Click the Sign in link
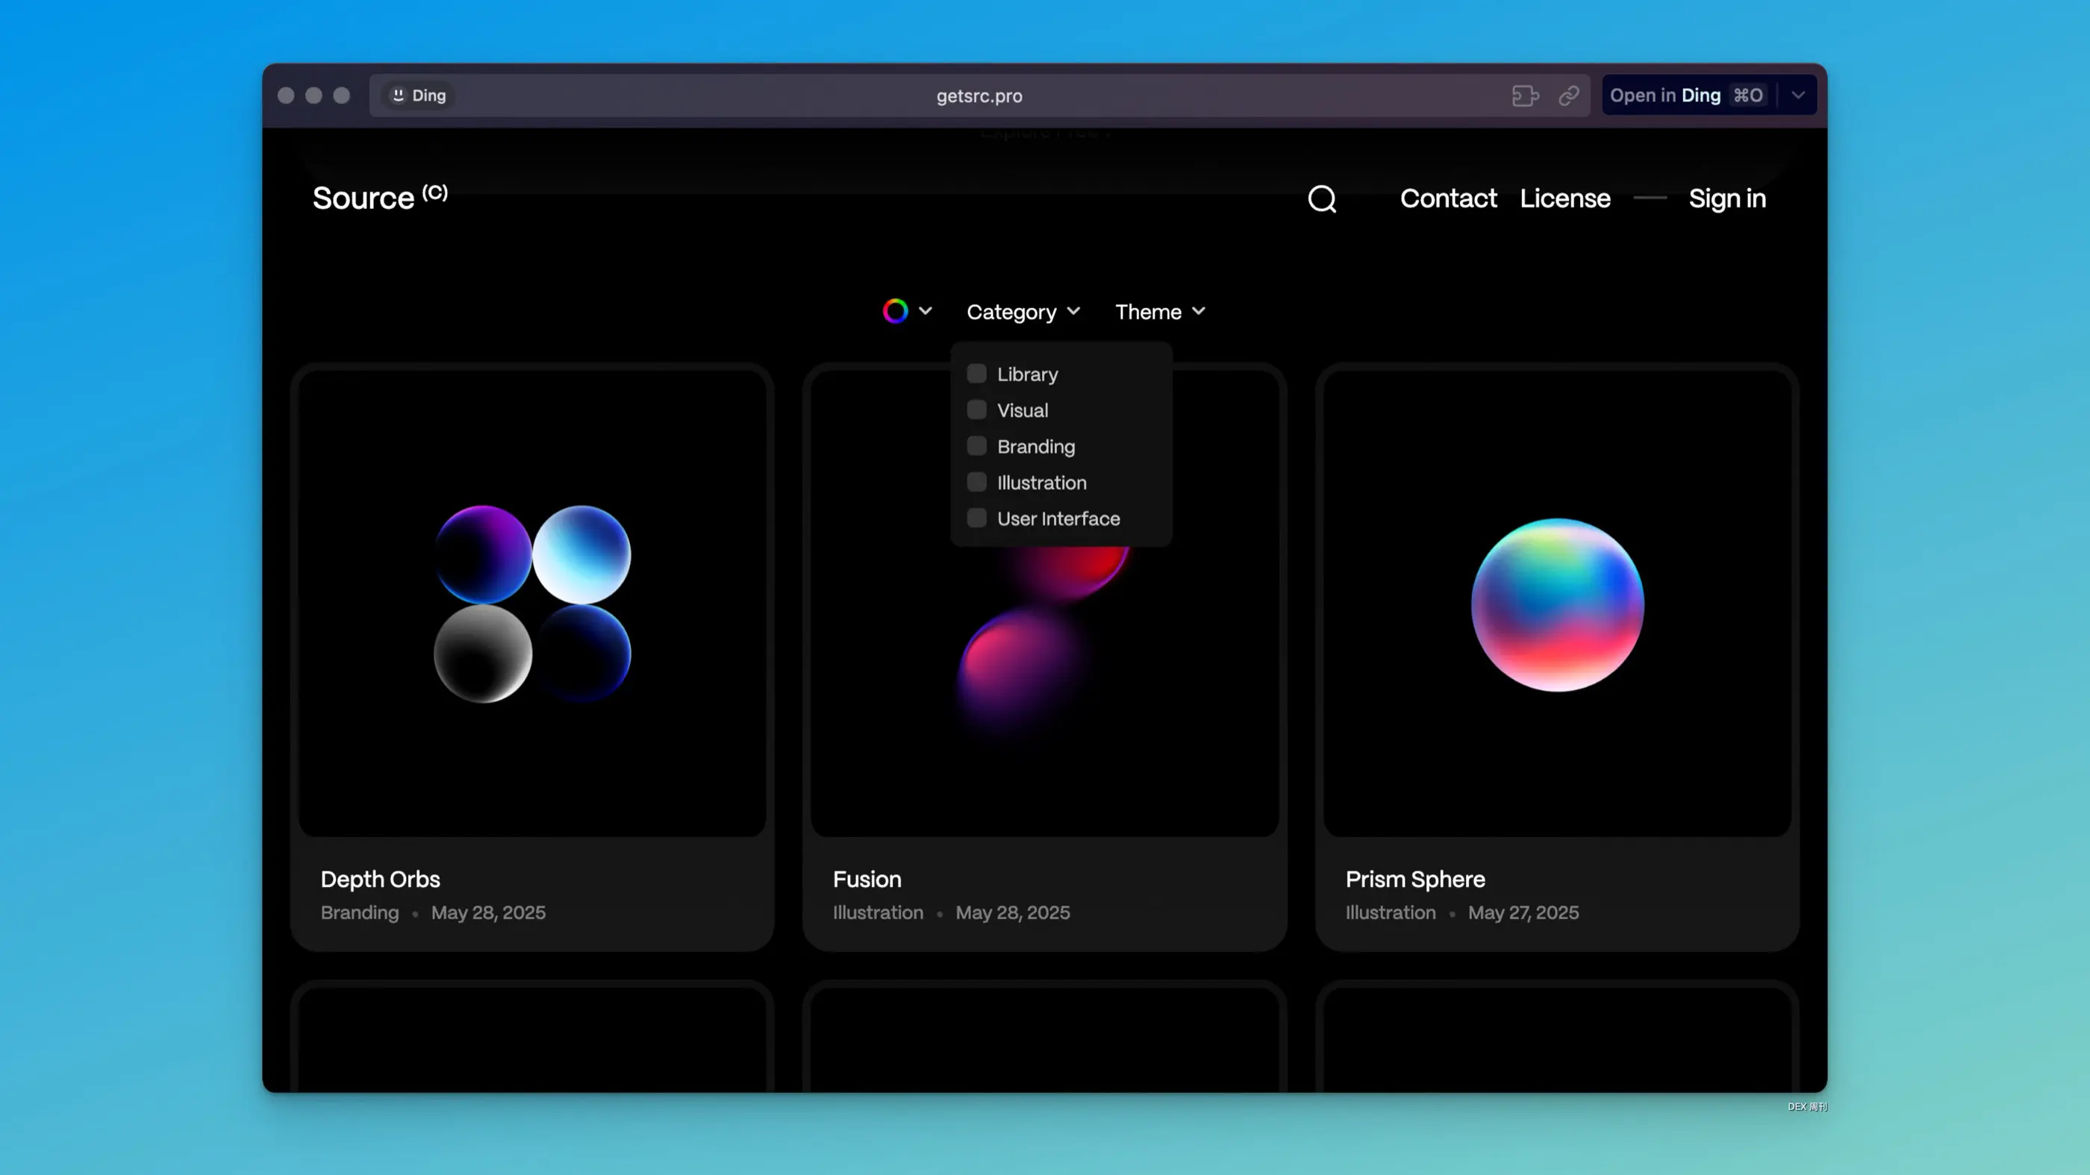 click(1727, 198)
